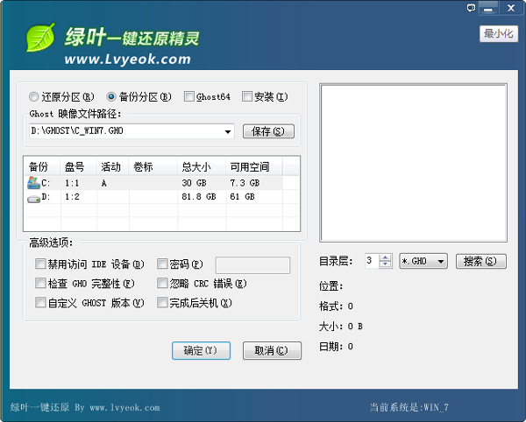Viewport: 526px width, 422px height.
Task: Confirm with the 确定(Y) button
Action: point(201,351)
